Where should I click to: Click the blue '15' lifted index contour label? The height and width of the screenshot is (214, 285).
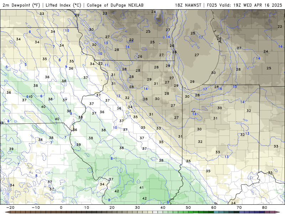pos(235,87)
